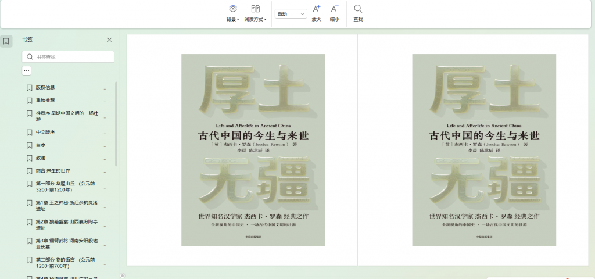Go to bookmark 第1章 玉之神秘

pos(67,205)
